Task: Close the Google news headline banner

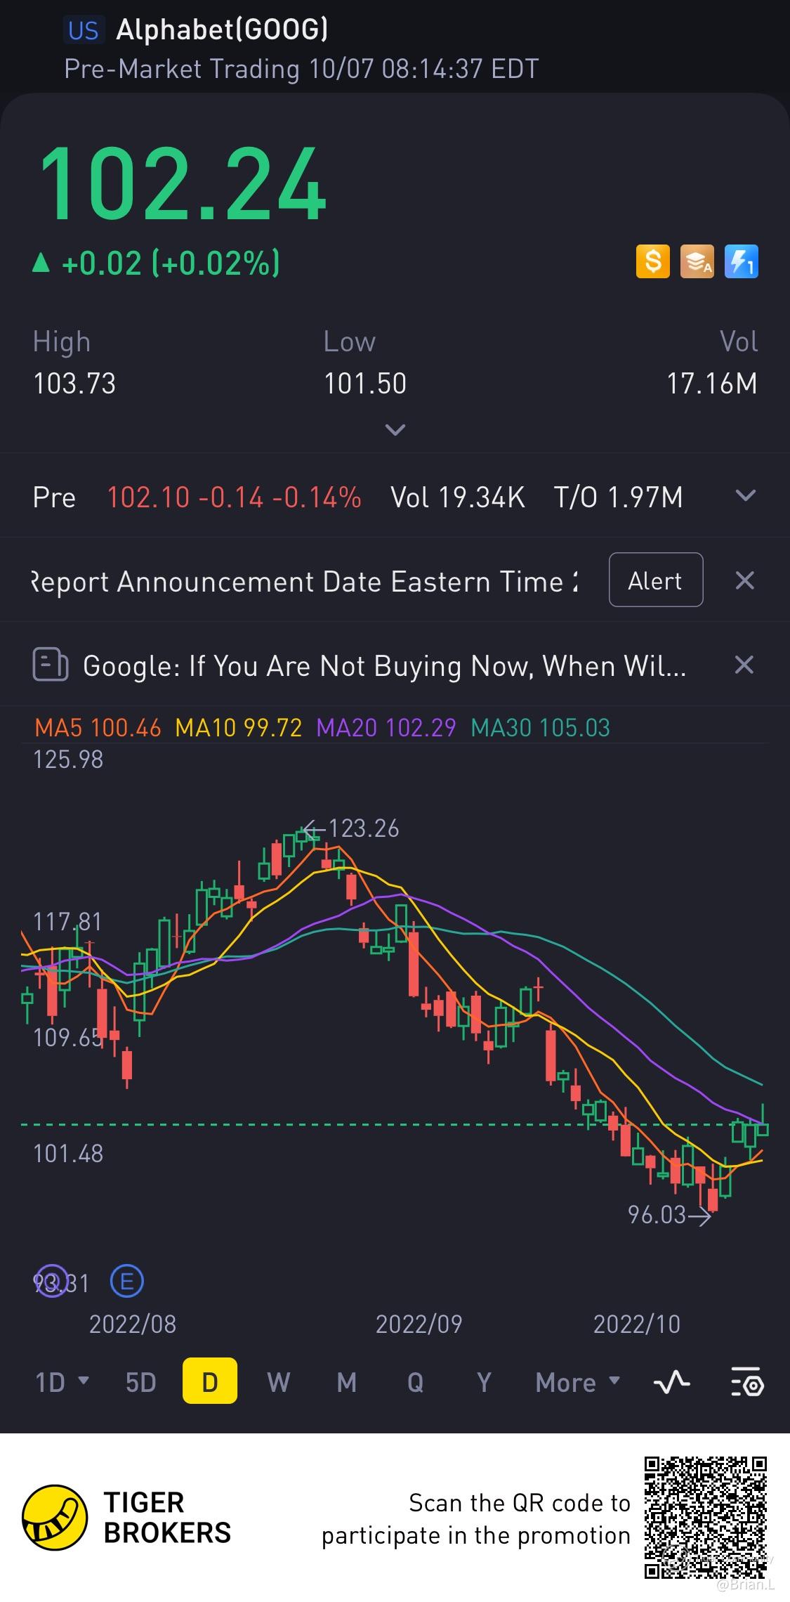Action: [x=744, y=665]
